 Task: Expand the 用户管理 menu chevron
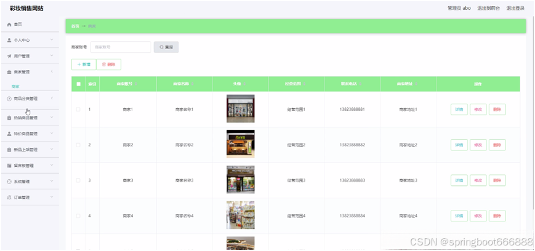pyautogui.click(x=52, y=56)
